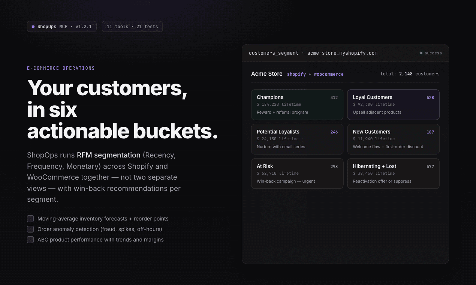Check the order anomaly detection box
The height and width of the screenshot is (285, 476).
(x=30, y=229)
